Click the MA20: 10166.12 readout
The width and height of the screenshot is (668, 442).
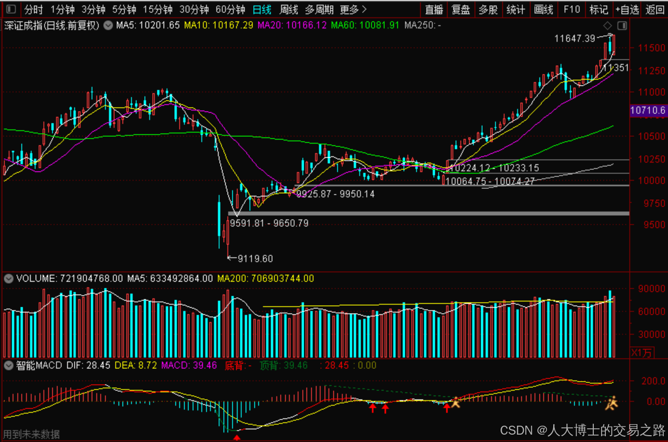[x=292, y=25]
